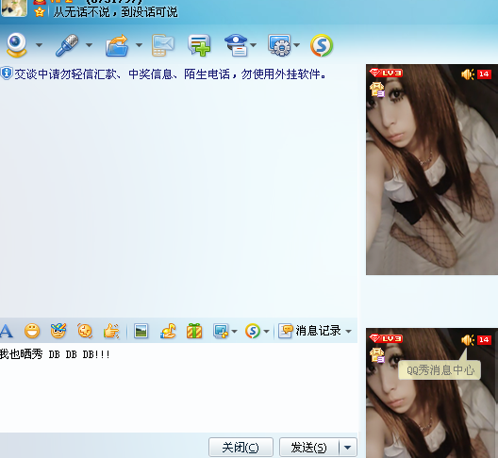Click the LV3 badge on the upper QQ show
498x458 pixels.
pos(386,73)
